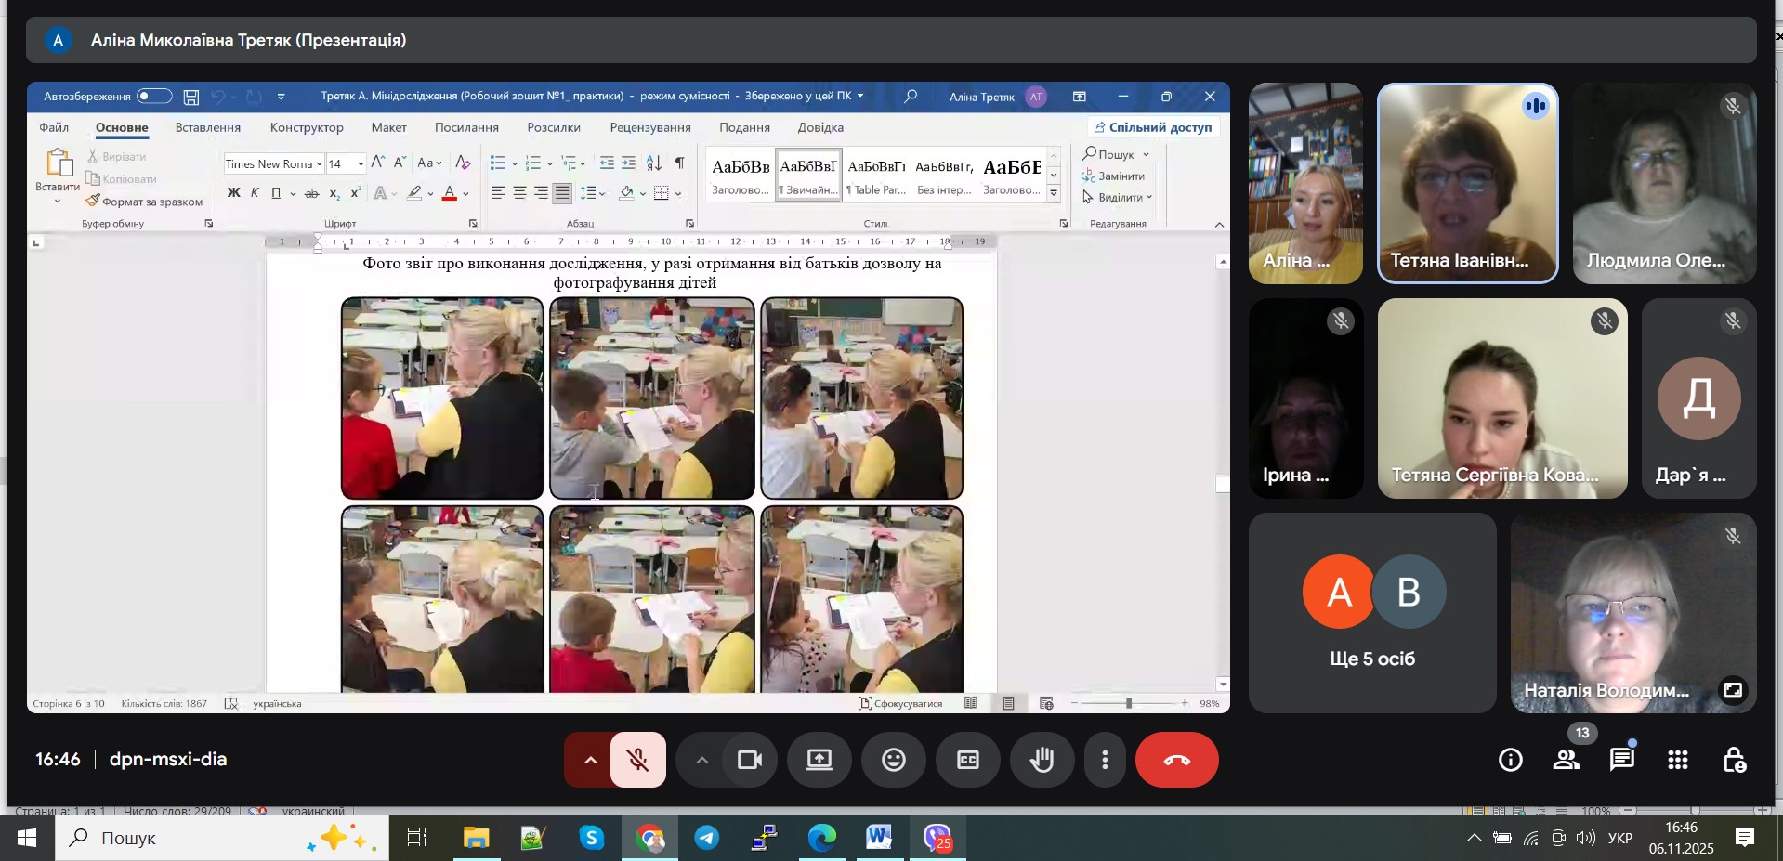The height and width of the screenshot is (861, 1783).
Task: Open more options three-dot menu
Action: (1105, 760)
